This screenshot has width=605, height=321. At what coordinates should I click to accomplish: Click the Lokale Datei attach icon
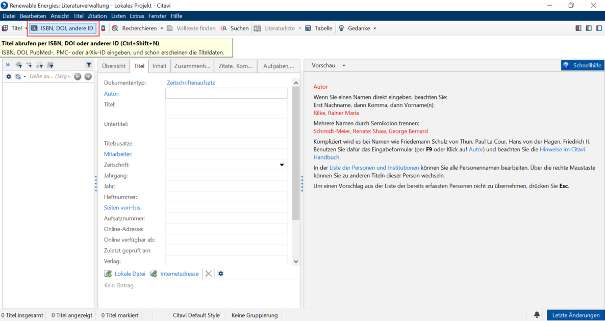pyautogui.click(x=108, y=274)
